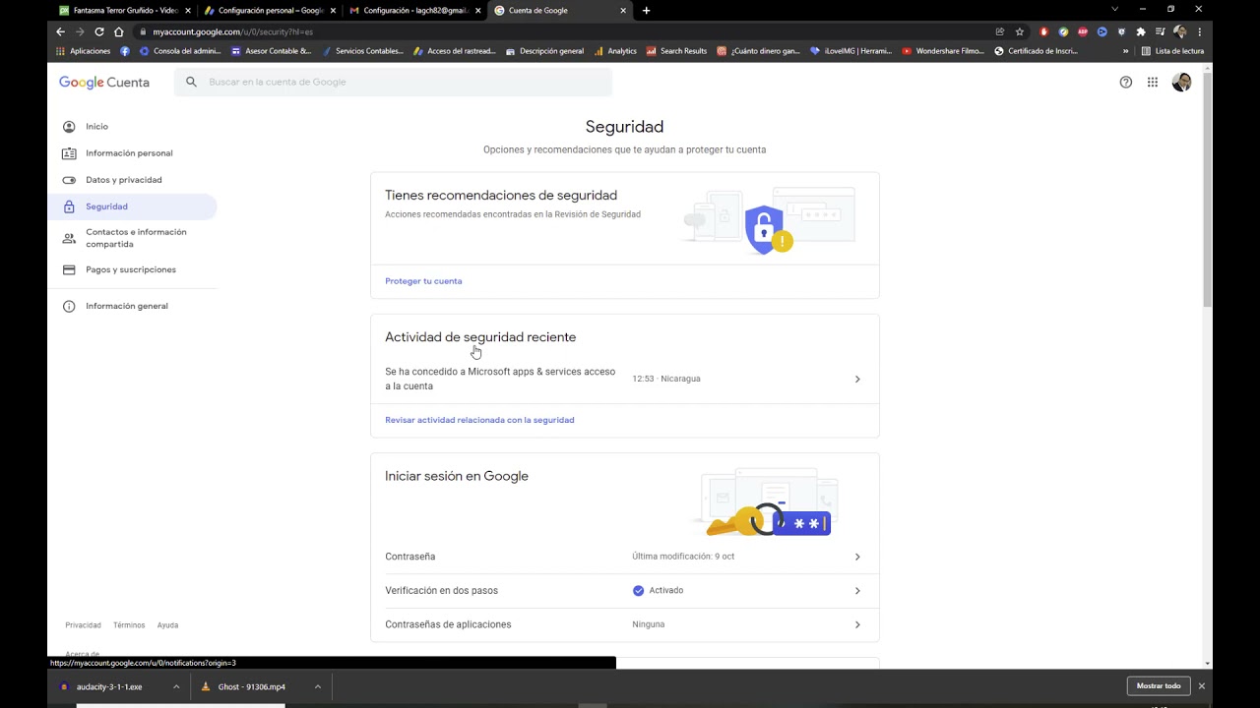Open Wondershare Filmo... bookmark
This screenshot has height=708, width=1260.
coord(943,51)
